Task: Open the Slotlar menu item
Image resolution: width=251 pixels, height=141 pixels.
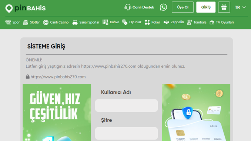Action: [31, 22]
